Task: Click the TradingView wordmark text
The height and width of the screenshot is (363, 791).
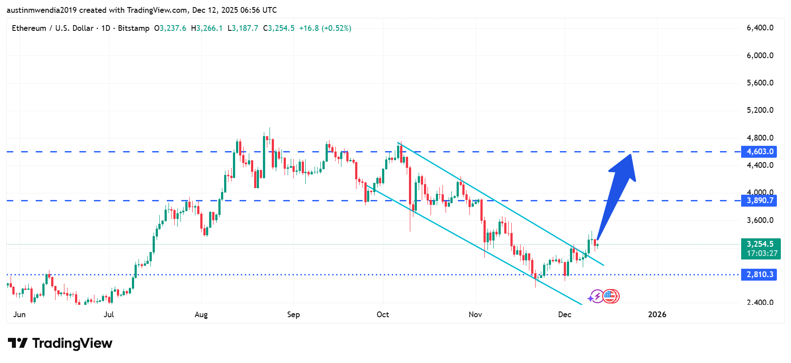Action: (x=72, y=343)
